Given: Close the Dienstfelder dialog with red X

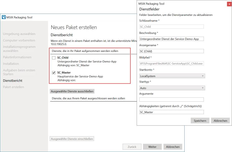Looking at the screenshot, I should (229, 4).
